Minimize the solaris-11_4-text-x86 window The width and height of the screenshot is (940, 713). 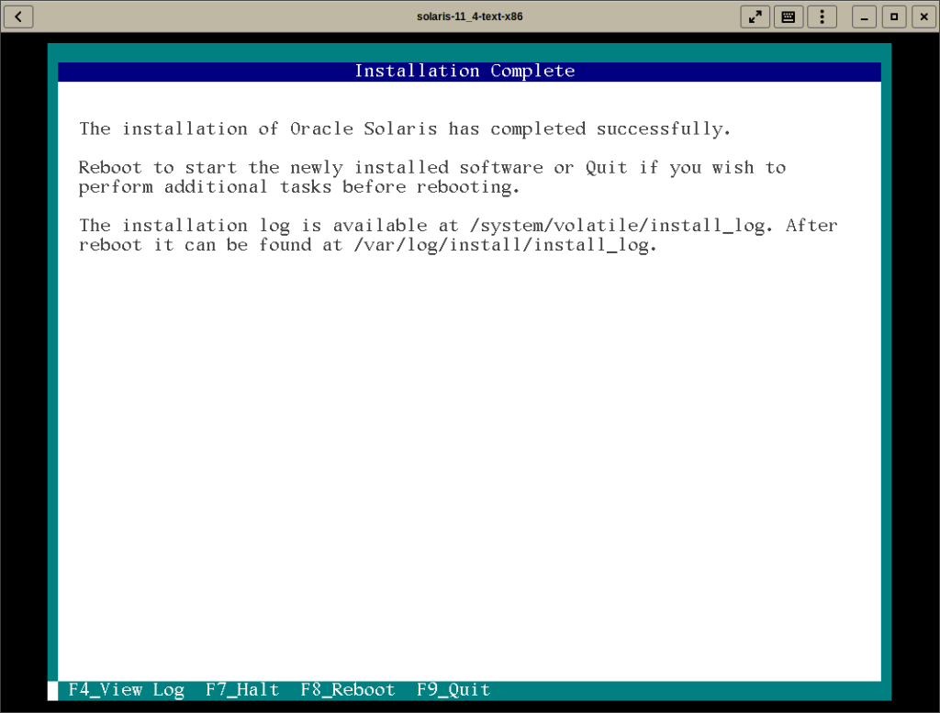pyautogui.click(x=864, y=17)
